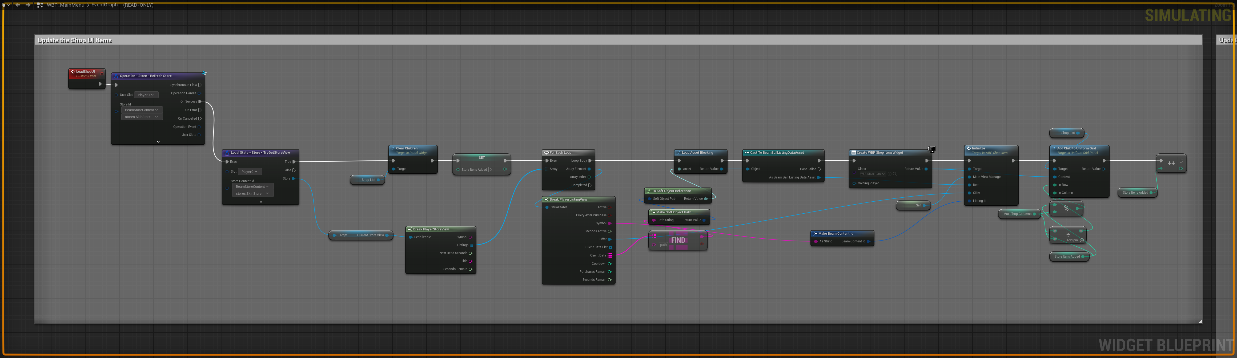Click the red delegate pin on LoadShopUI event

(102, 74)
